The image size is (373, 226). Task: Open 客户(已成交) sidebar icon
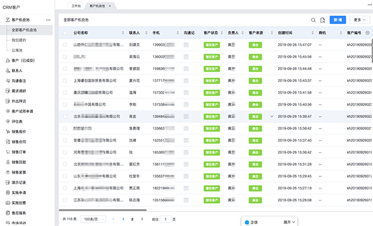click(x=8, y=61)
